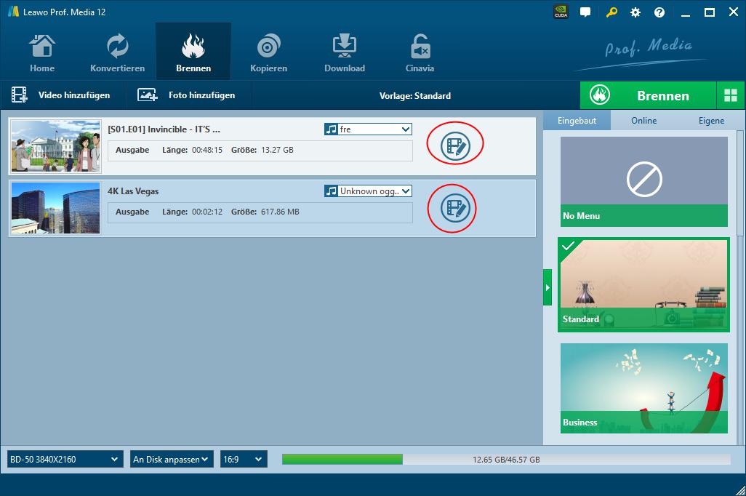Viewport: 746px width, 496px height.
Task: Open the Download module
Action: tap(345, 52)
